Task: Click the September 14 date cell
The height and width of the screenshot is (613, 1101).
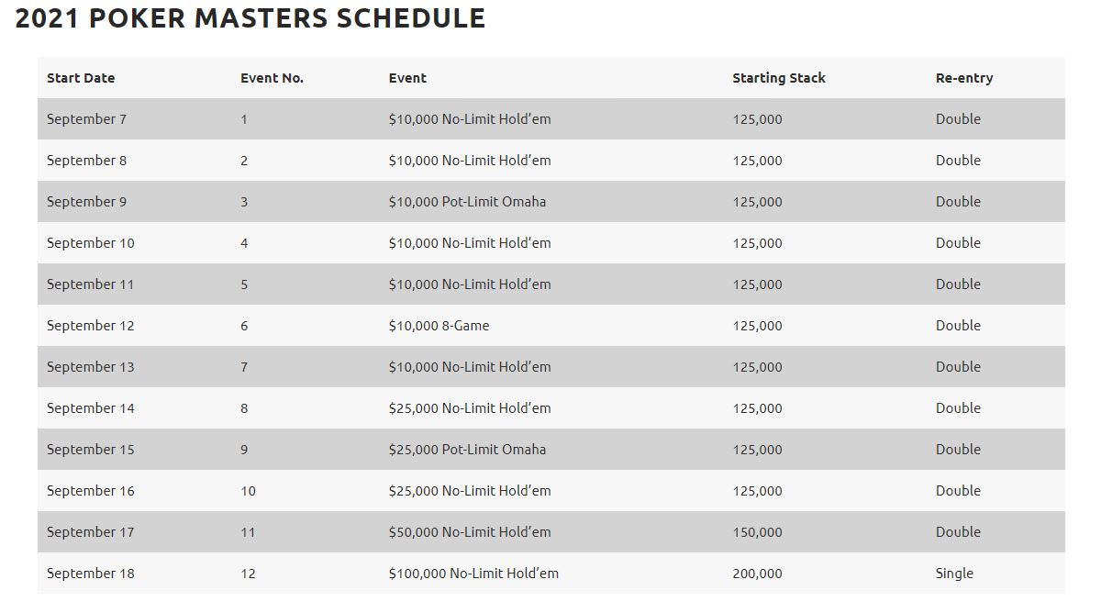Action: coord(91,408)
